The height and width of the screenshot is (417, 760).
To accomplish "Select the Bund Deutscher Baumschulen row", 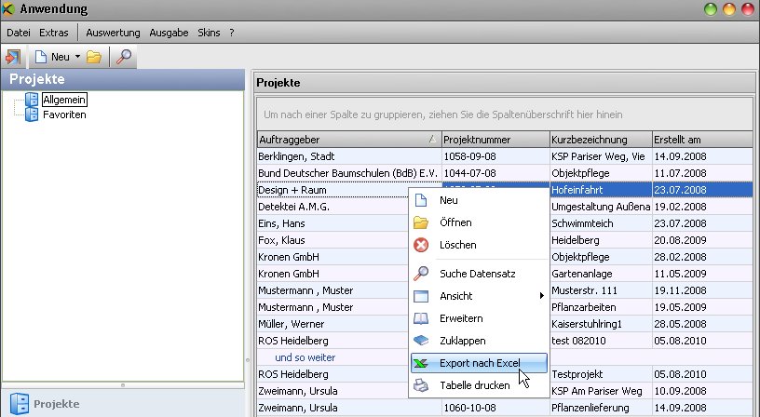I will tap(505, 173).
